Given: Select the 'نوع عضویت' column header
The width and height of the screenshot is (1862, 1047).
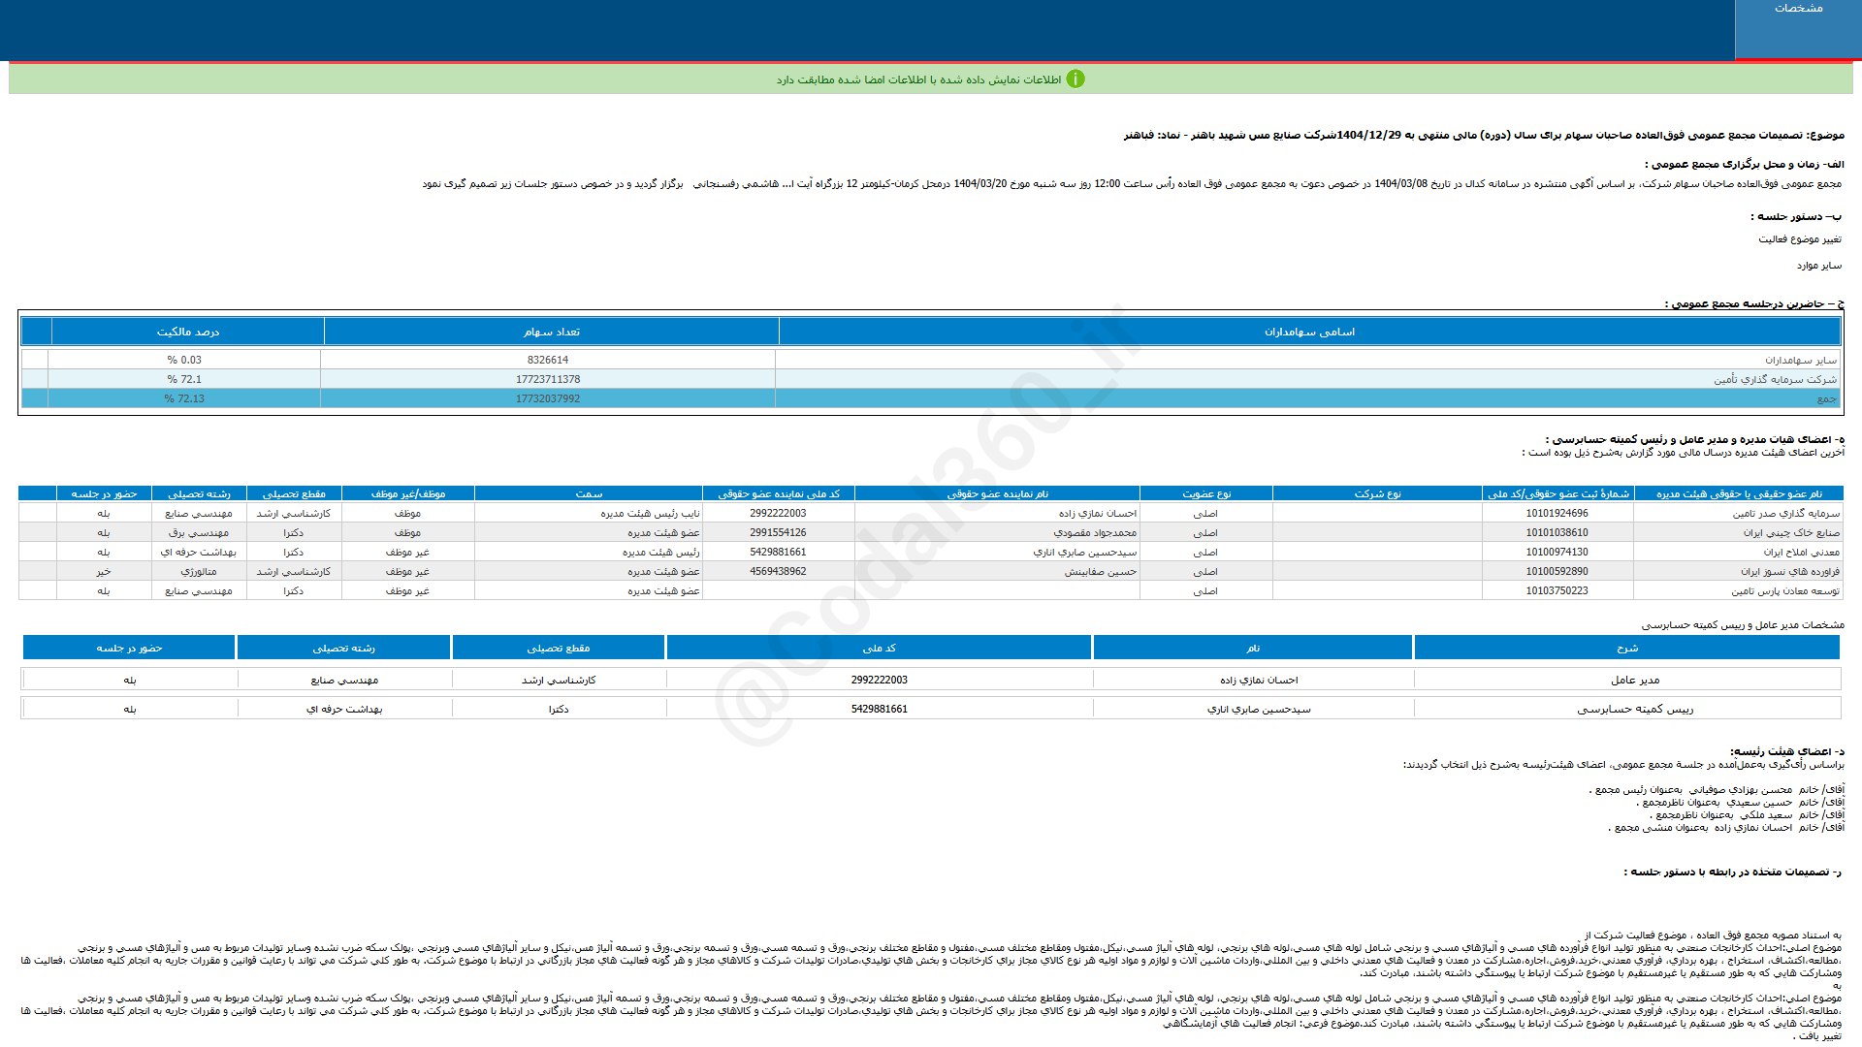Looking at the screenshot, I should (x=1205, y=493).
